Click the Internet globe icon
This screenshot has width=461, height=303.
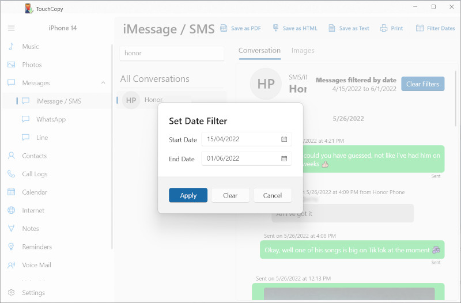tap(11, 210)
